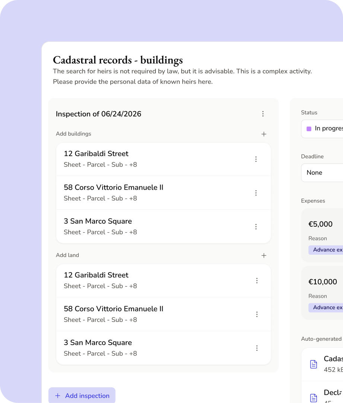Open the Deadline field showing None
This screenshot has height=403, width=343.
coord(322,173)
